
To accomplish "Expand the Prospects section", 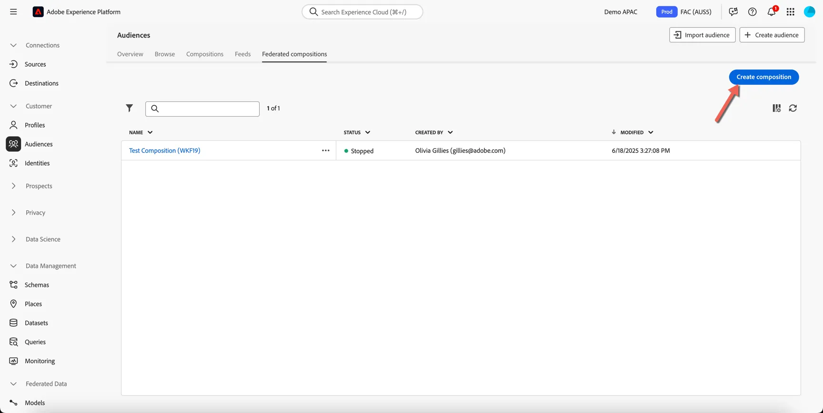I will click(x=13, y=186).
